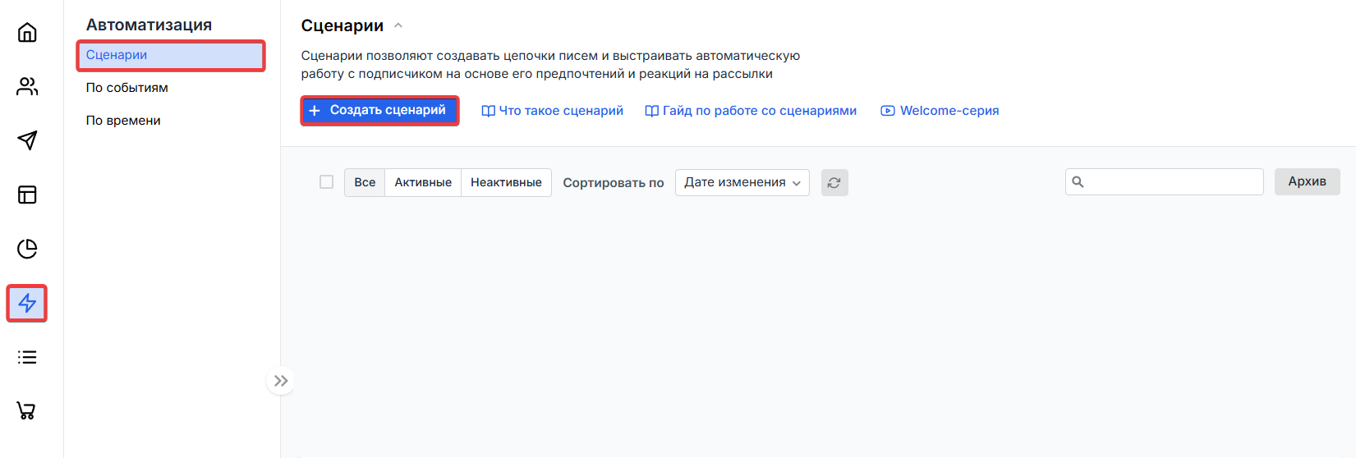This screenshot has width=1356, height=458.
Task: Tick the select-all scenarios checkbox
Action: (326, 182)
